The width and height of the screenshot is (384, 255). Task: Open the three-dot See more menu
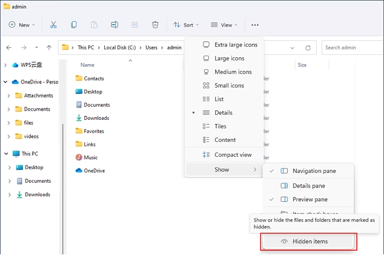coord(255,25)
